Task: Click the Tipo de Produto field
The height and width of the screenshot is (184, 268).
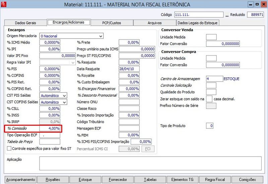Action: (210, 126)
